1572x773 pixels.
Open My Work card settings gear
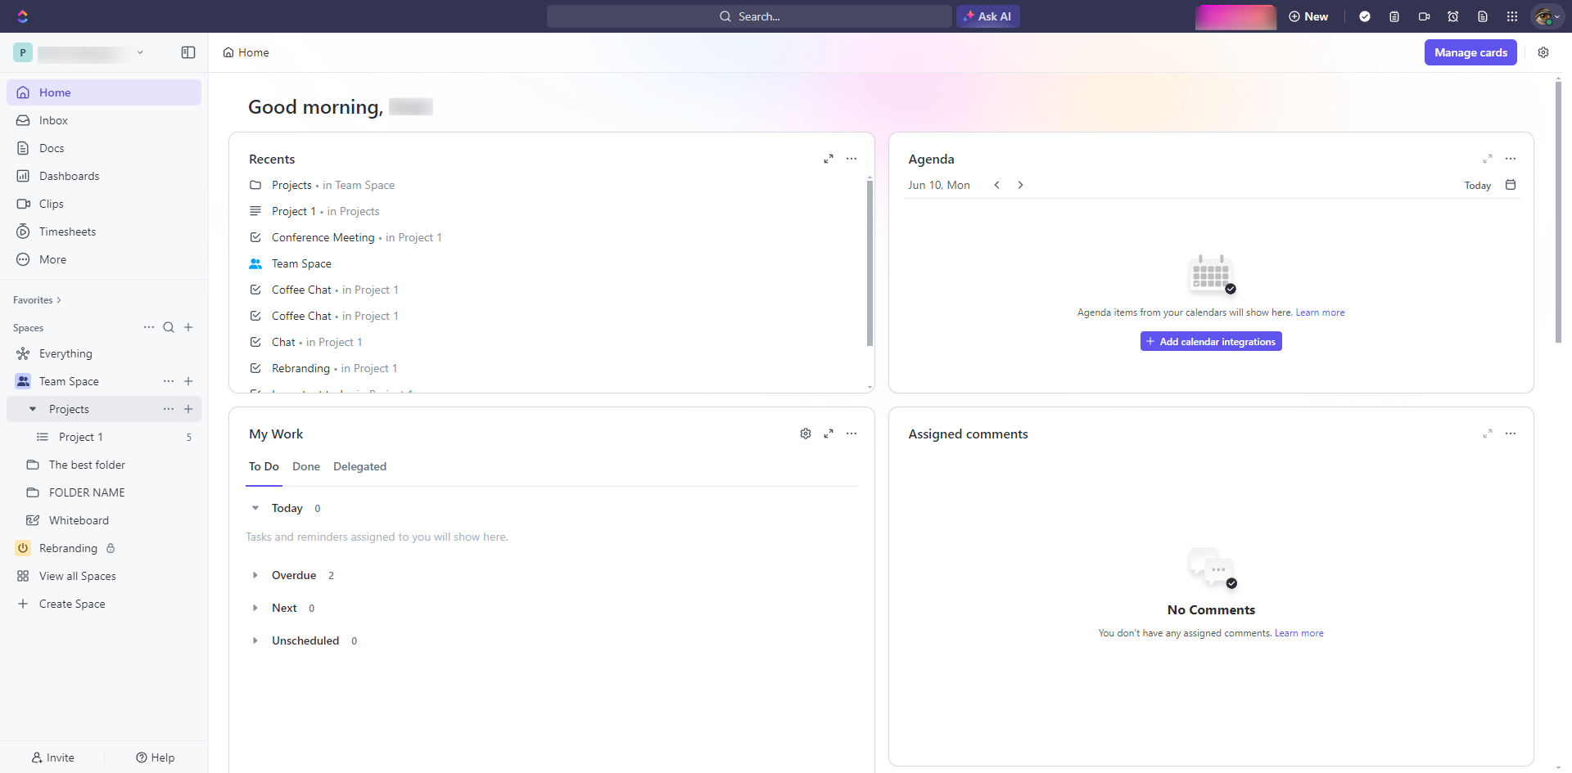tap(806, 434)
